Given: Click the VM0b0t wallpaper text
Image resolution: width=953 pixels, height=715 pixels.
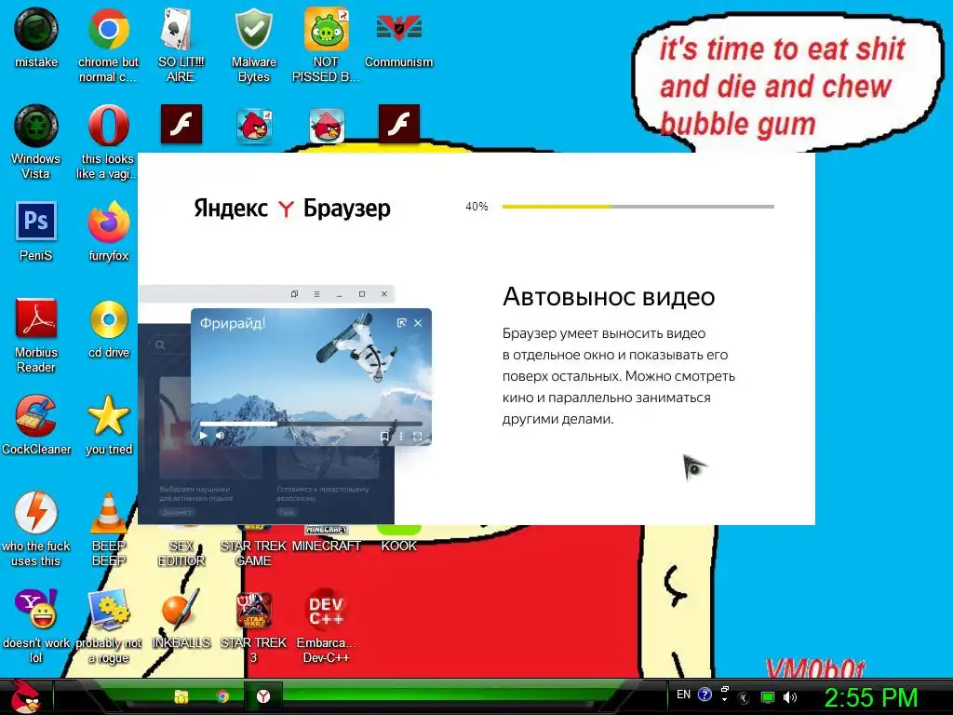Looking at the screenshot, I should pyautogui.click(x=815, y=668).
